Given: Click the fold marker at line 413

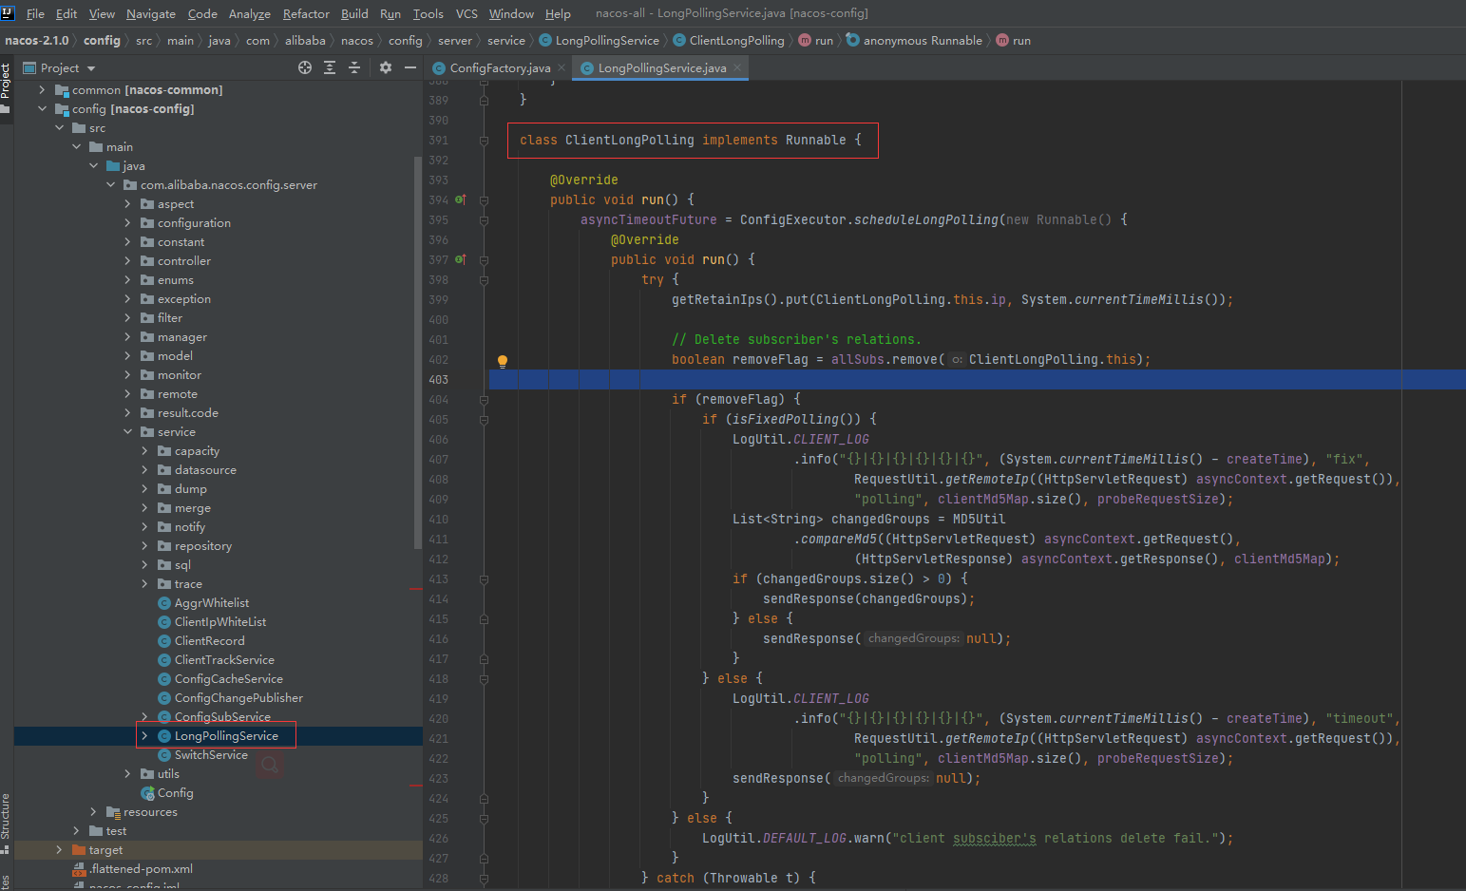Looking at the screenshot, I should pos(484,579).
